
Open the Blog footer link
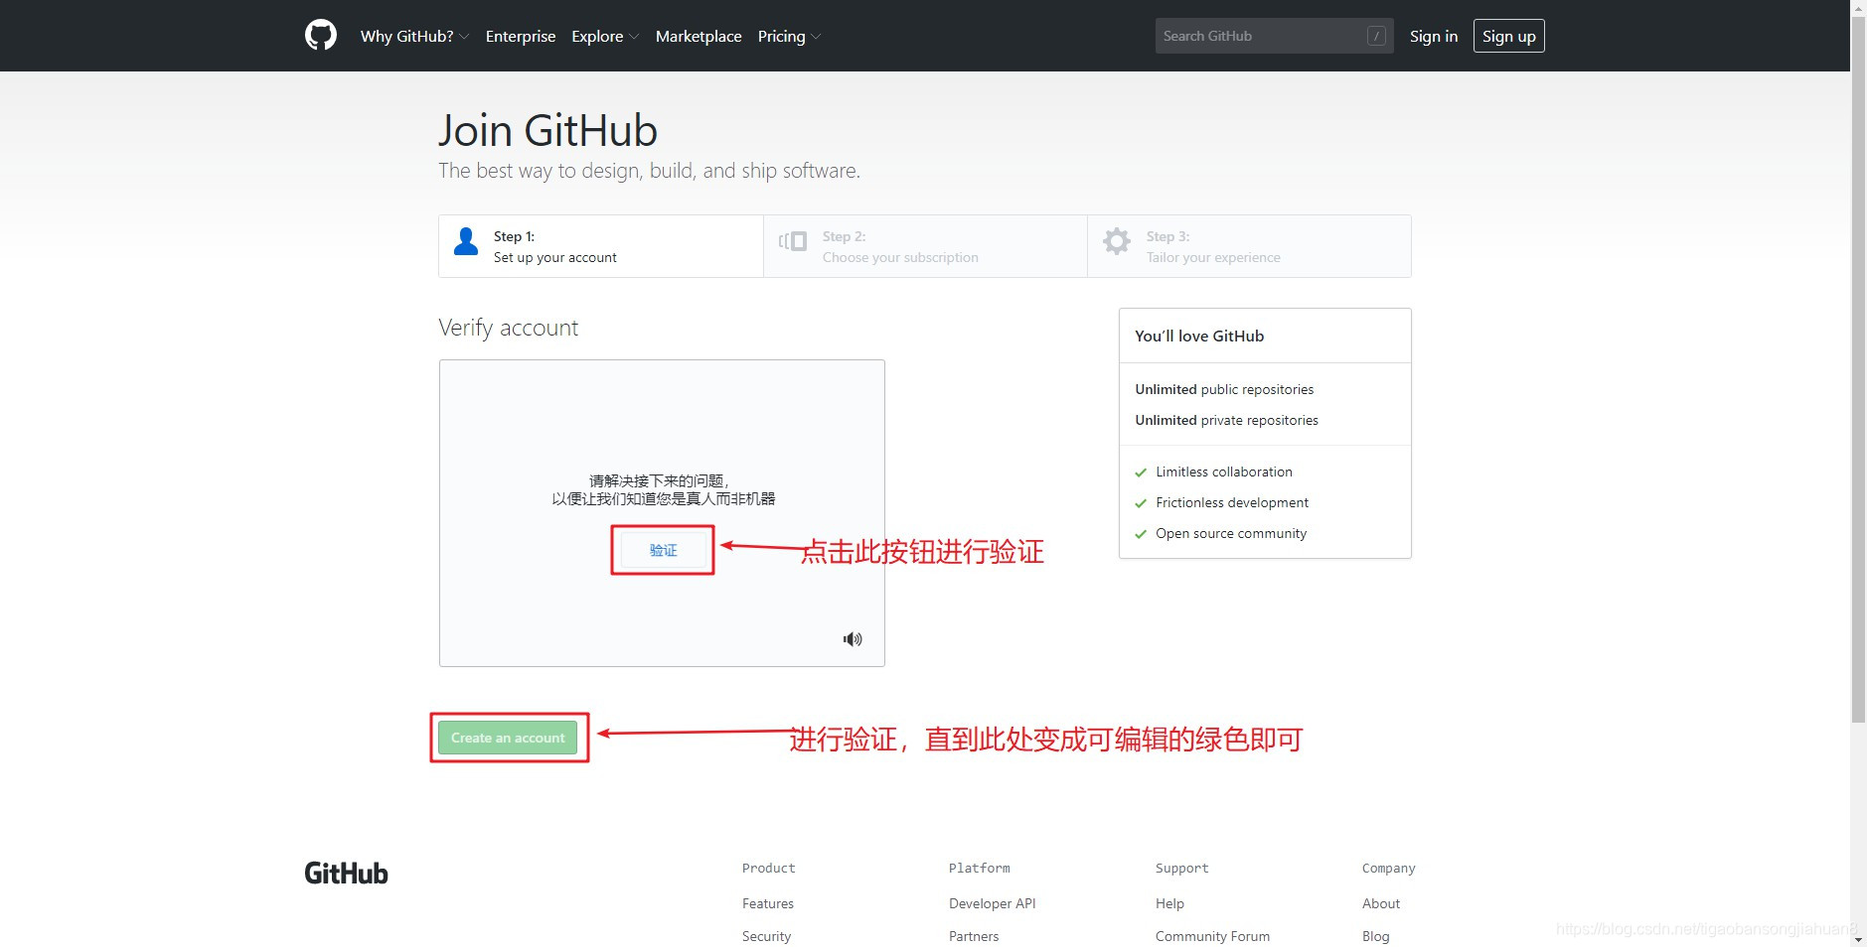[x=1376, y=936]
